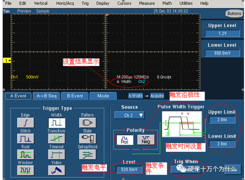This screenshot has height=180, width=245.
Task: Choose the Runt trigger type
Action: tap(25, 154)
